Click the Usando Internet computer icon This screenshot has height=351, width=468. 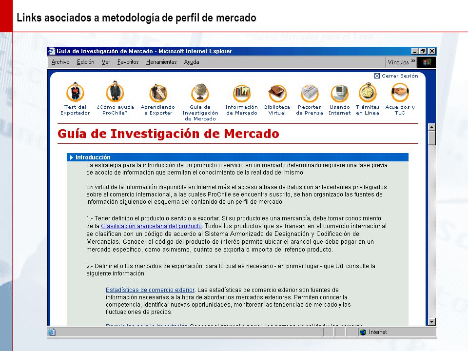point(340,93)
